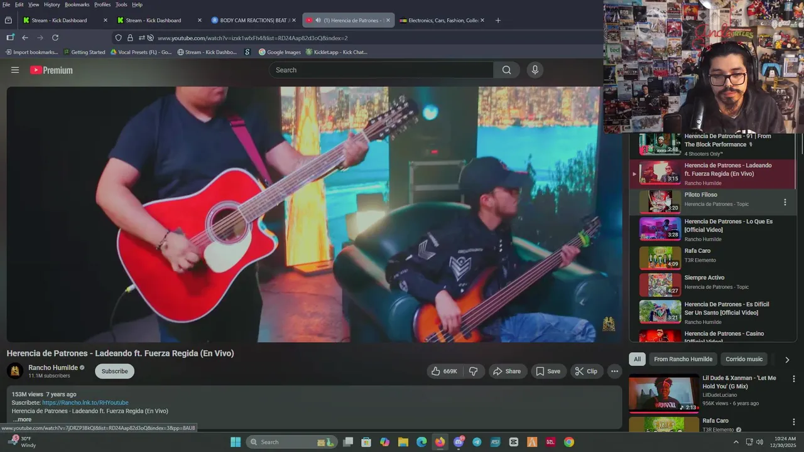The image size is (804, 452).
Task: Close the Herencia de Patrones tab
Action: click(x=388, y=20)
